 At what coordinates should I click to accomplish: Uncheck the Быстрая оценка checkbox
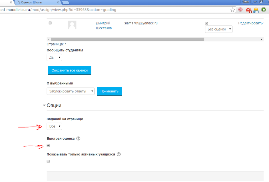(48, 145)
